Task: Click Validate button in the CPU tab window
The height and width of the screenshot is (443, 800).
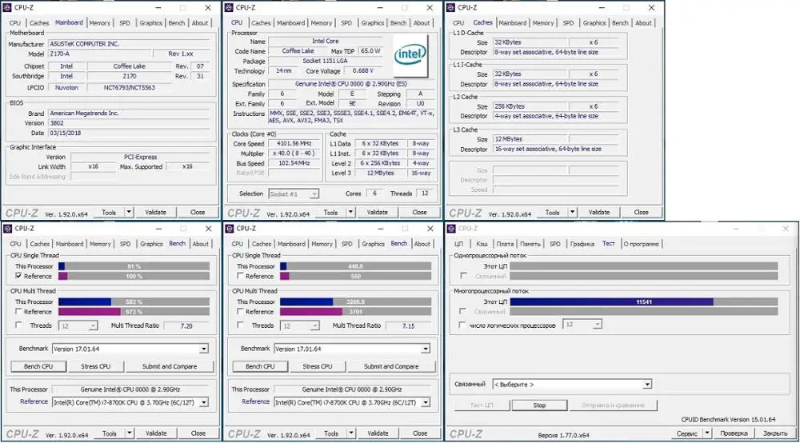Action: click(x=377, y=212)
